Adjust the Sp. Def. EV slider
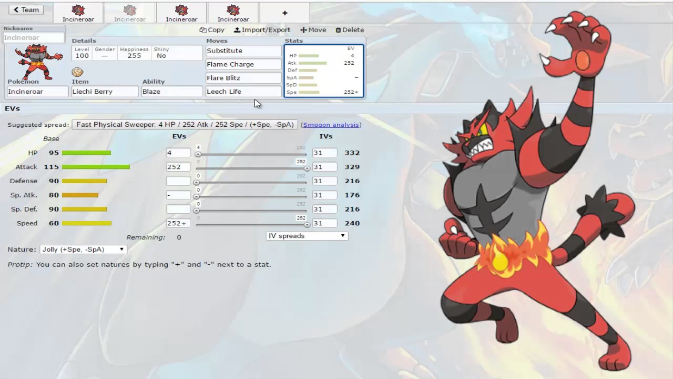Image resolution: width=673 pixels, height=379 pixels. (x=251, y=211)
